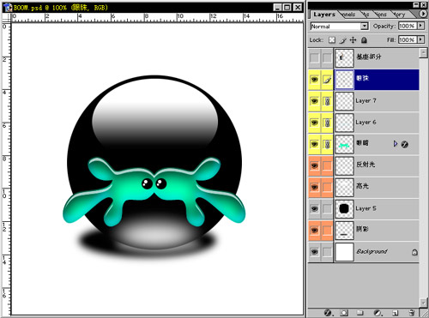Hide Layer 6 with its eye icon

pos(314,123)
